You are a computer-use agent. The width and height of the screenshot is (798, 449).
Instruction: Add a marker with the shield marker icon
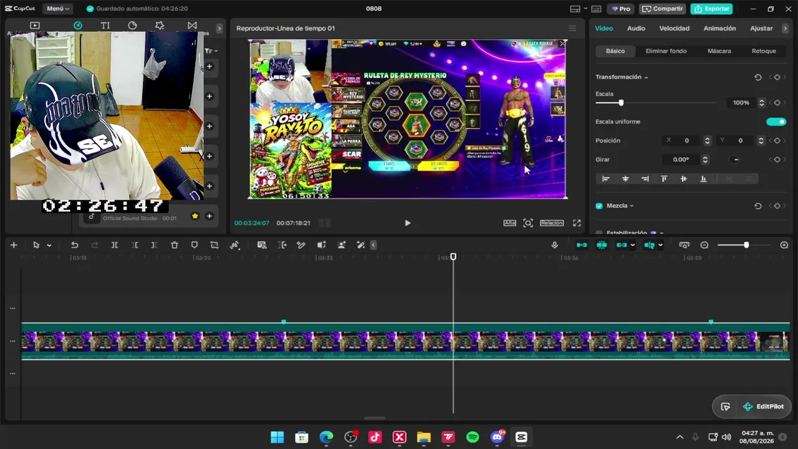point(195,245)
